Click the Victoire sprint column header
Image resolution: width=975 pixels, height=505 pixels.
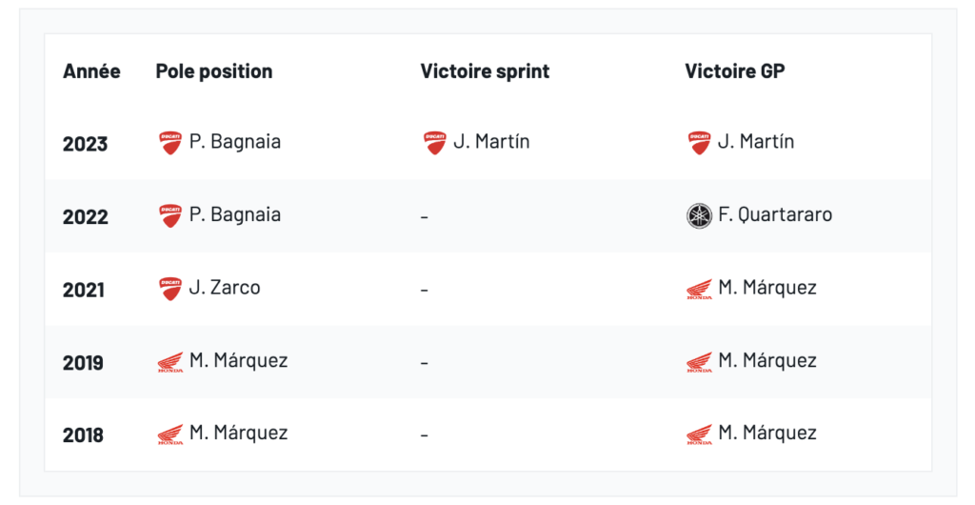pyautogui.click(x=485, y=71)
